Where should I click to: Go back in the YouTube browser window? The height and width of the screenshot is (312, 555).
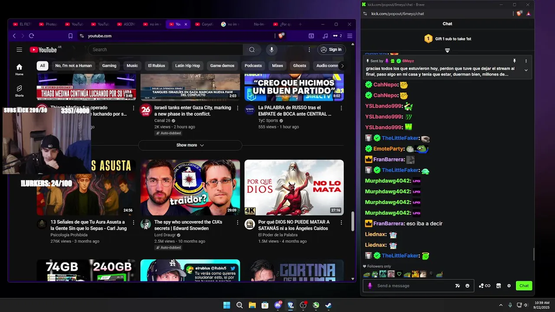[14, 36]
